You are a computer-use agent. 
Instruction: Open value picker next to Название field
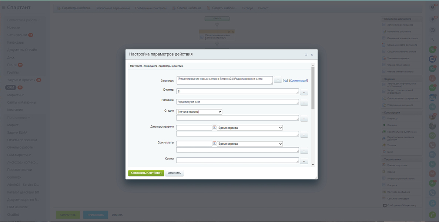click(304, 103)
